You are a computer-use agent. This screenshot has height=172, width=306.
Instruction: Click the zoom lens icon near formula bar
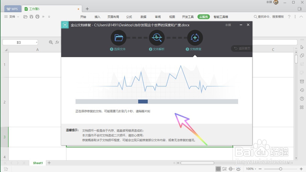click(x=51, y=42)
